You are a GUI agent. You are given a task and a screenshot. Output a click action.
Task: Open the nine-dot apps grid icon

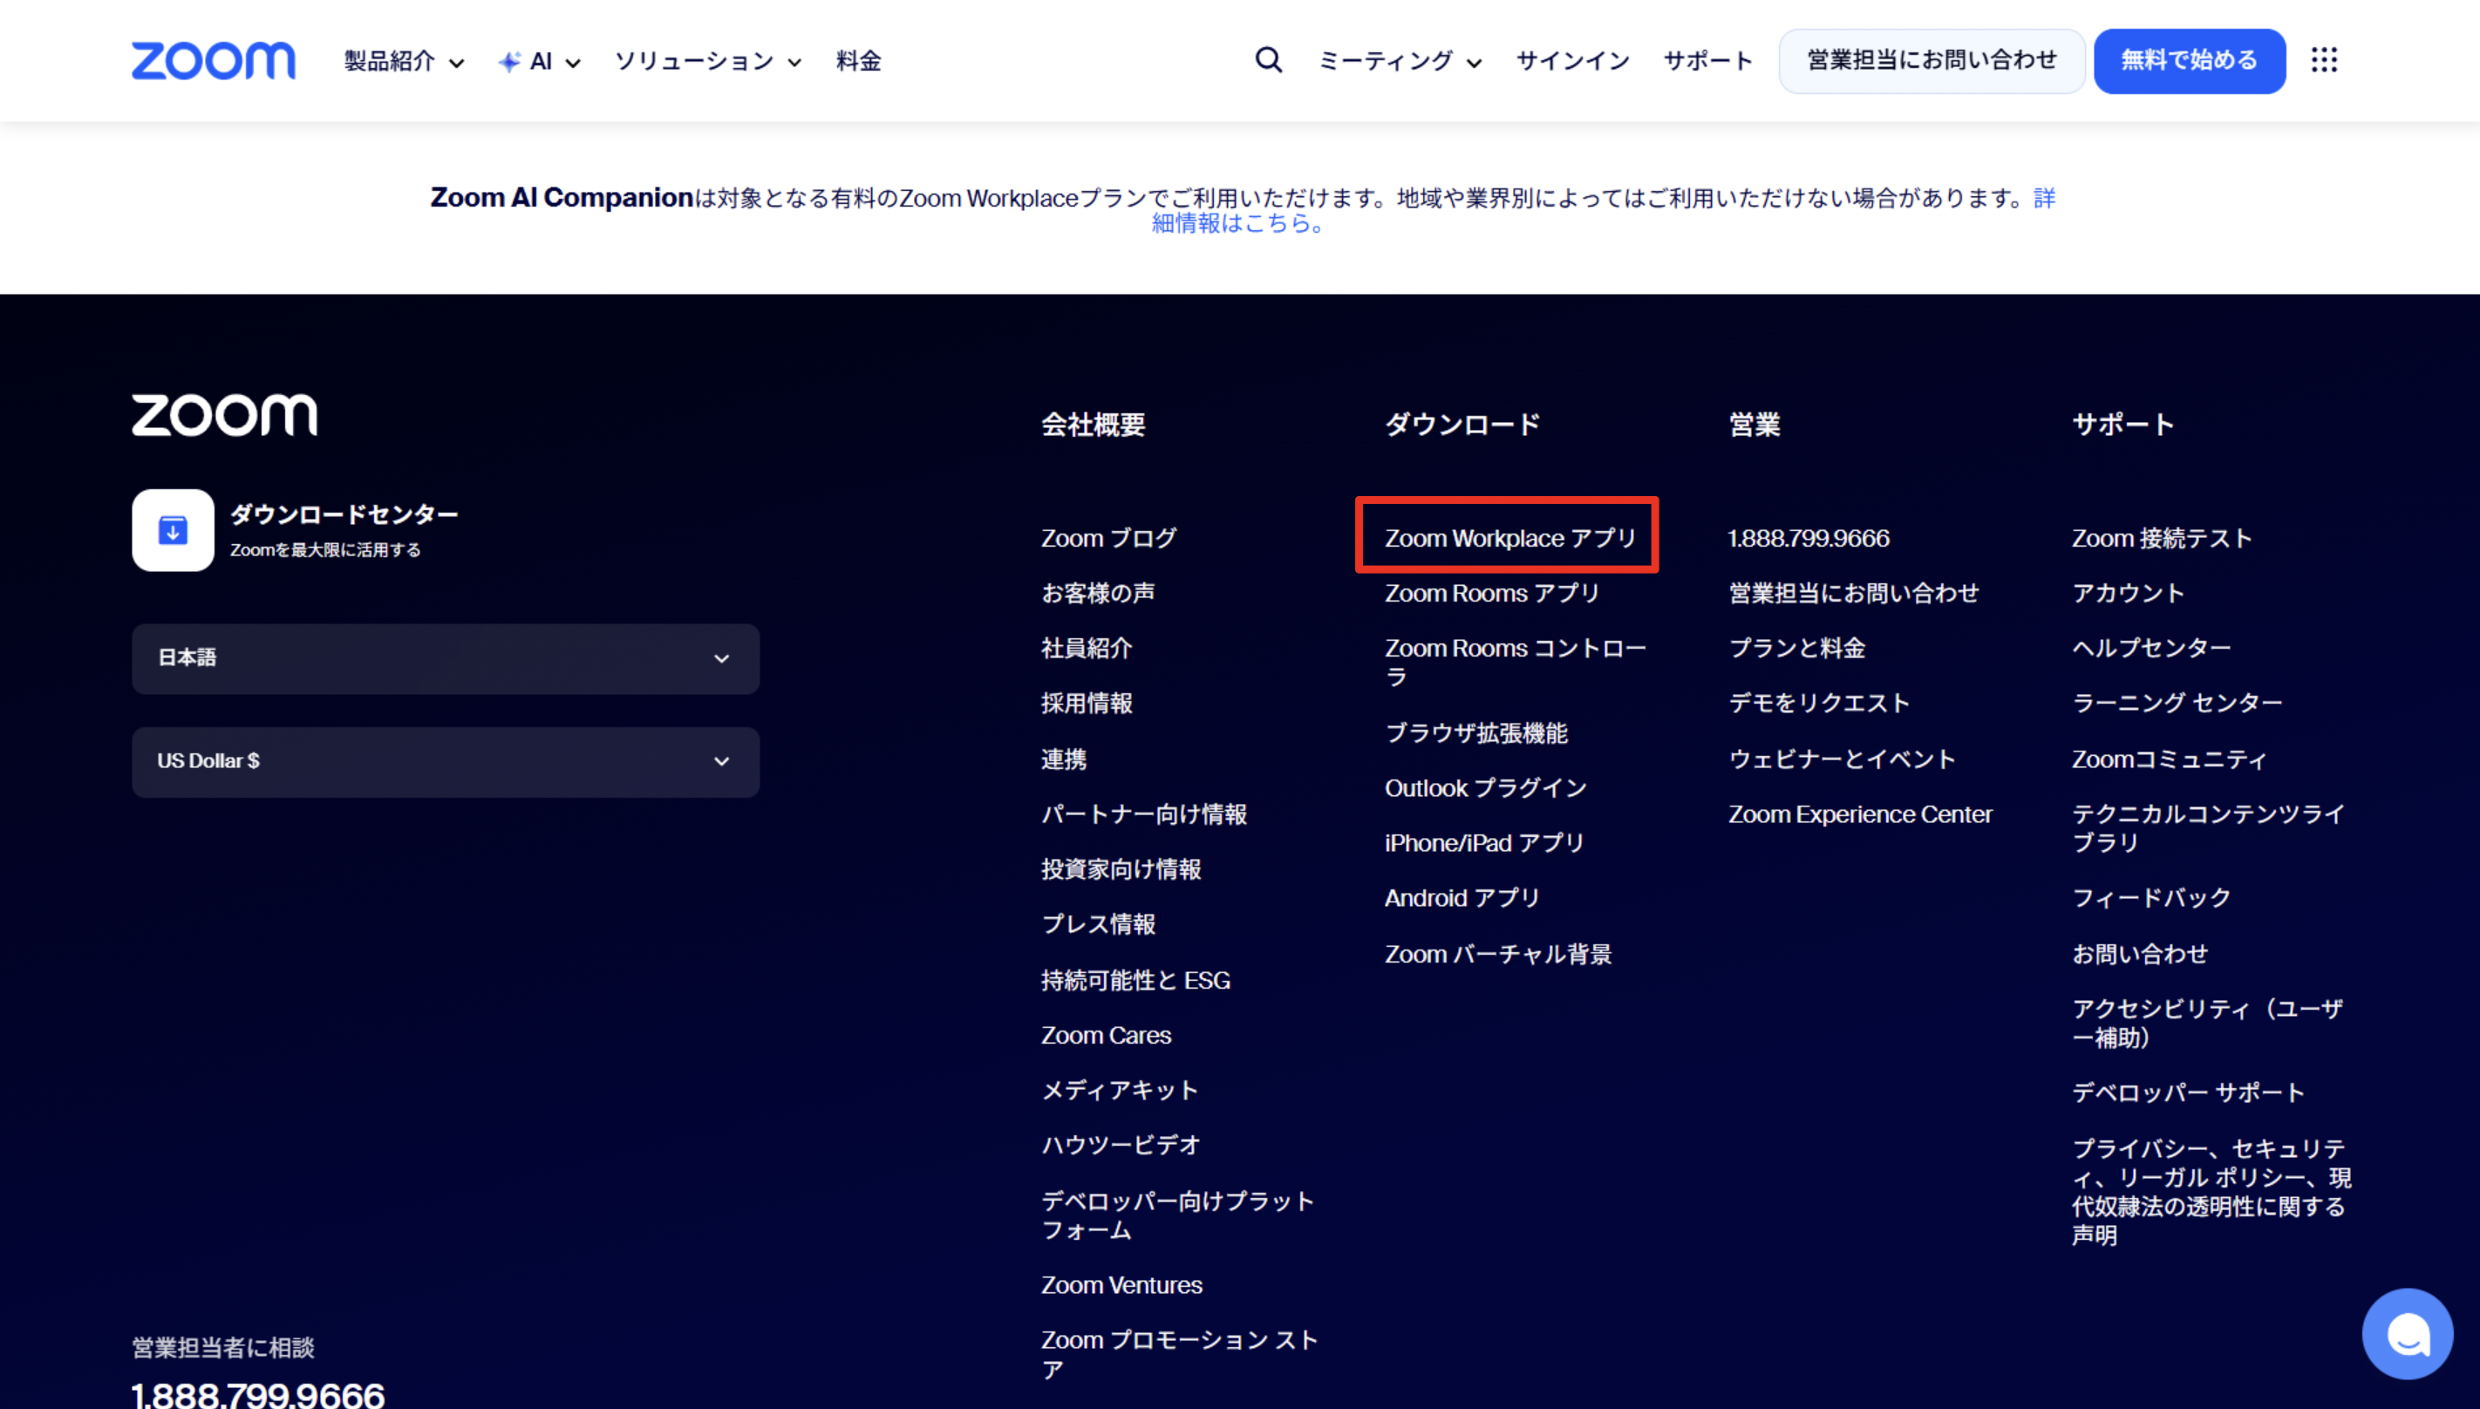tap(2323, 60)
